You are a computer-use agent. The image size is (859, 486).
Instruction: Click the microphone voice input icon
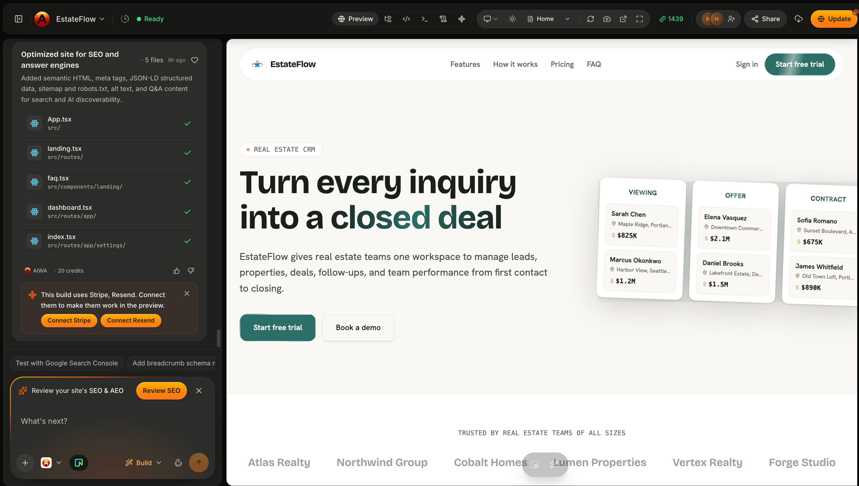tap(179, 463)
